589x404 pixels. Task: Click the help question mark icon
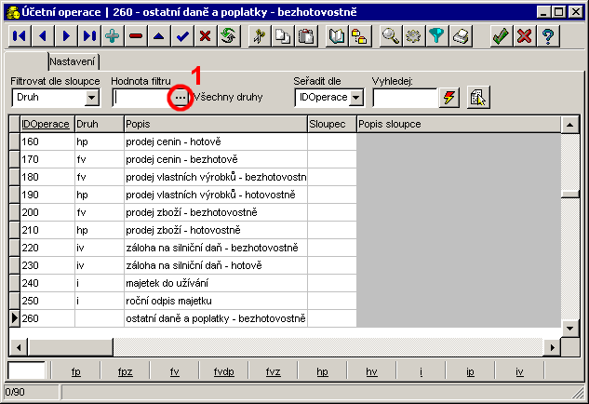549,35
